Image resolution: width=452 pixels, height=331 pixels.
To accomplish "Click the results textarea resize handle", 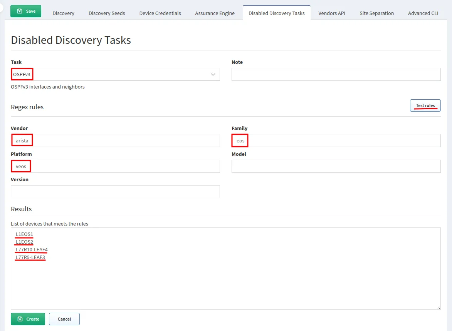I will pos(439,308).
